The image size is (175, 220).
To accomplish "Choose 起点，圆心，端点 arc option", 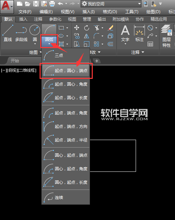I will [66, 70].
